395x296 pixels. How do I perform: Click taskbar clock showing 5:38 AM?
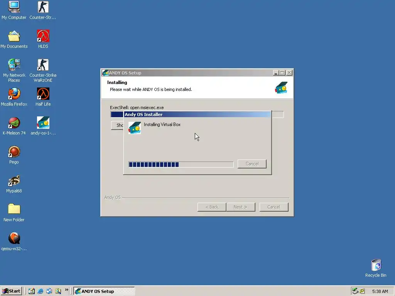point(380,291)
